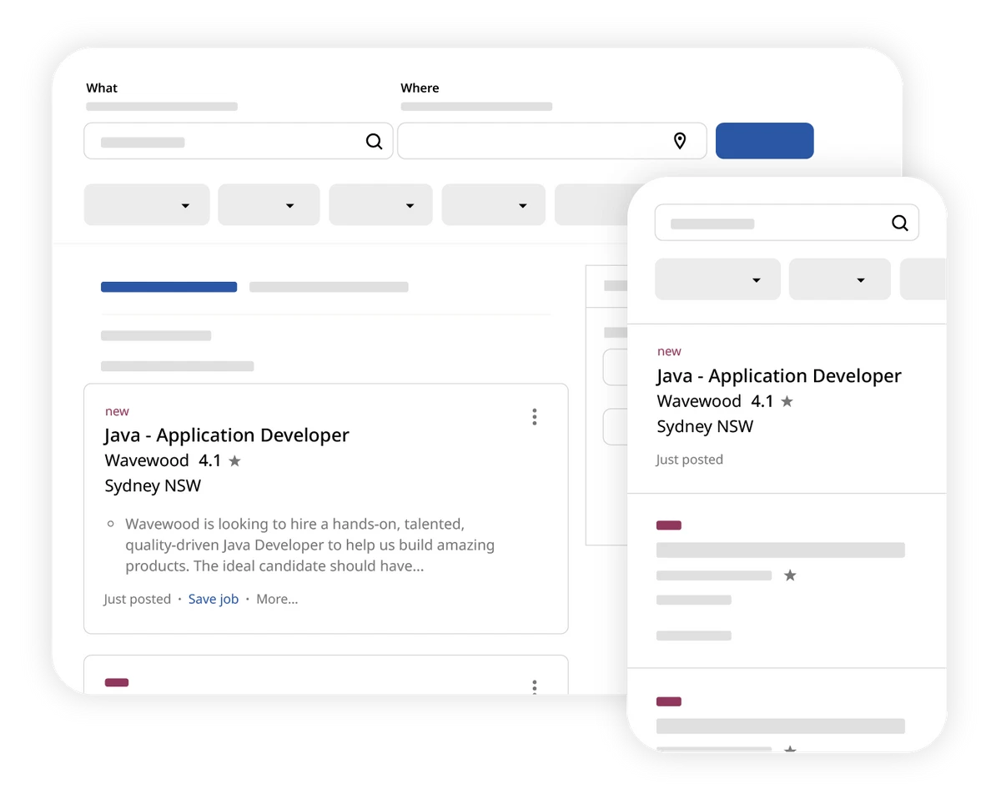Open the three-dot menu on the second desktop job card
The width and height of the screenshot is (1001, 799).
(534, 686)
